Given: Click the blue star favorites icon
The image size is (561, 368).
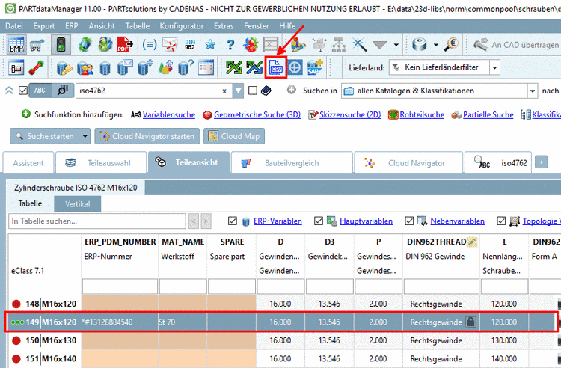Looking at the screenshot, I should tap(210, 45).
